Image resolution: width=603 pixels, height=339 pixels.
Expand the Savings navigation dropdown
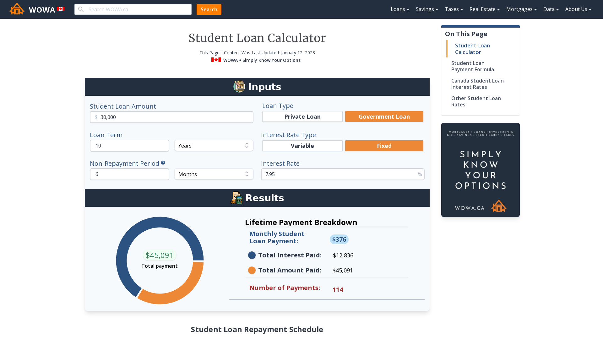(426, 9)
